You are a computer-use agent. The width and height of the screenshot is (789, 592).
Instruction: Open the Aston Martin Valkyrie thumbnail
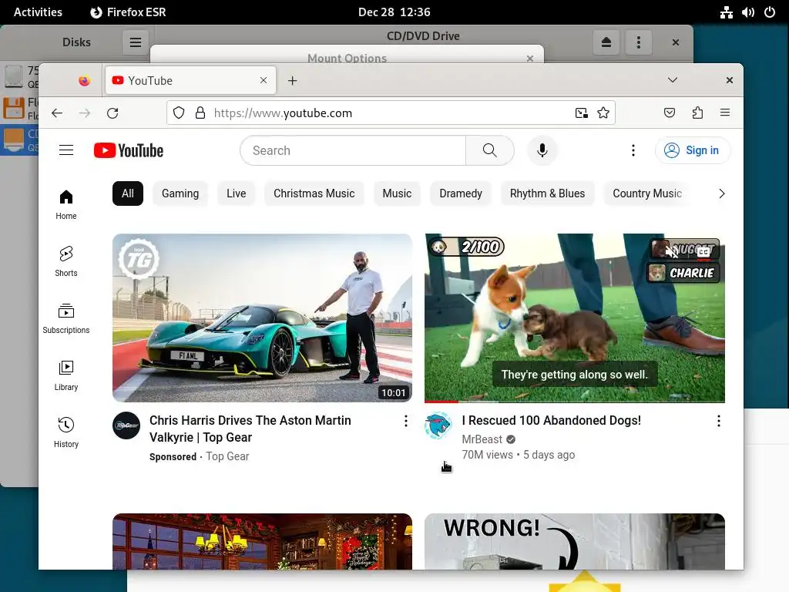(x=262, y=318)
